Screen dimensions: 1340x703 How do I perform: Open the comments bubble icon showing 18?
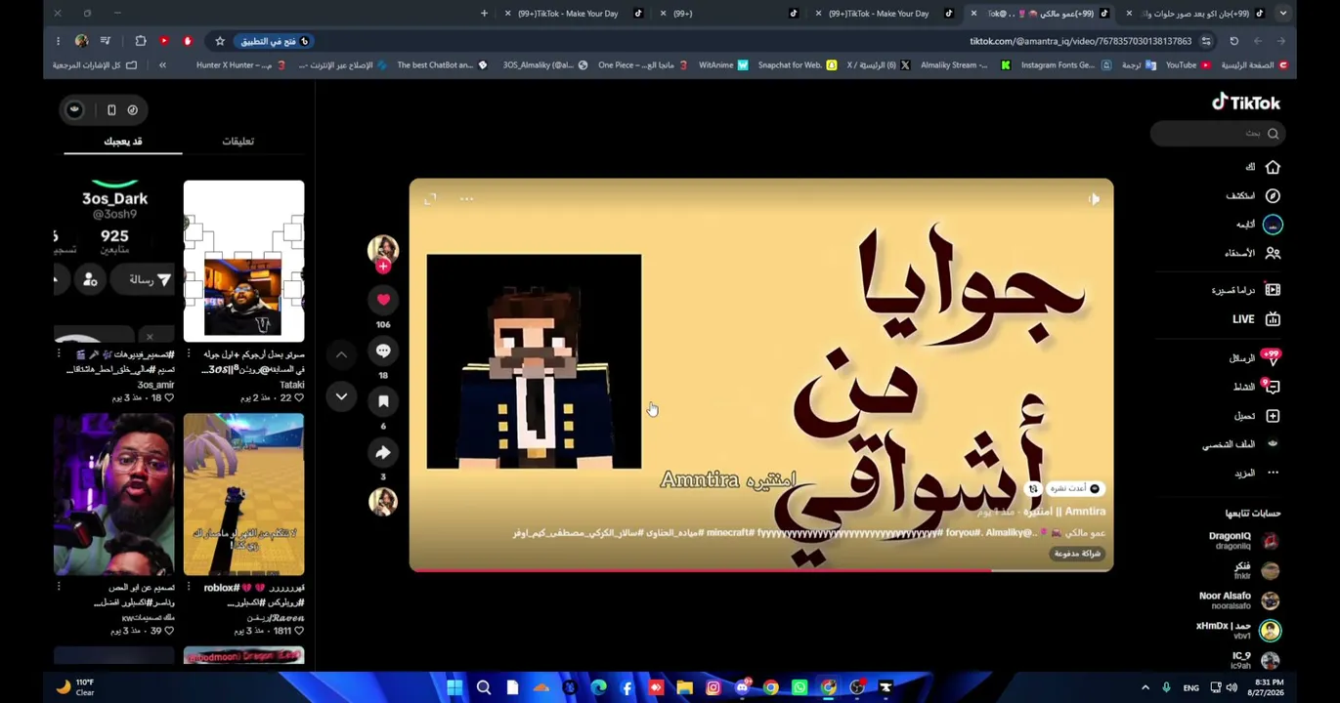[x=383, y=351]
